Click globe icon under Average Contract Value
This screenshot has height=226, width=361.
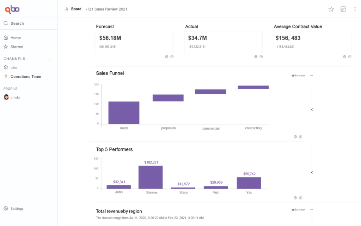(x=344, y=56)
